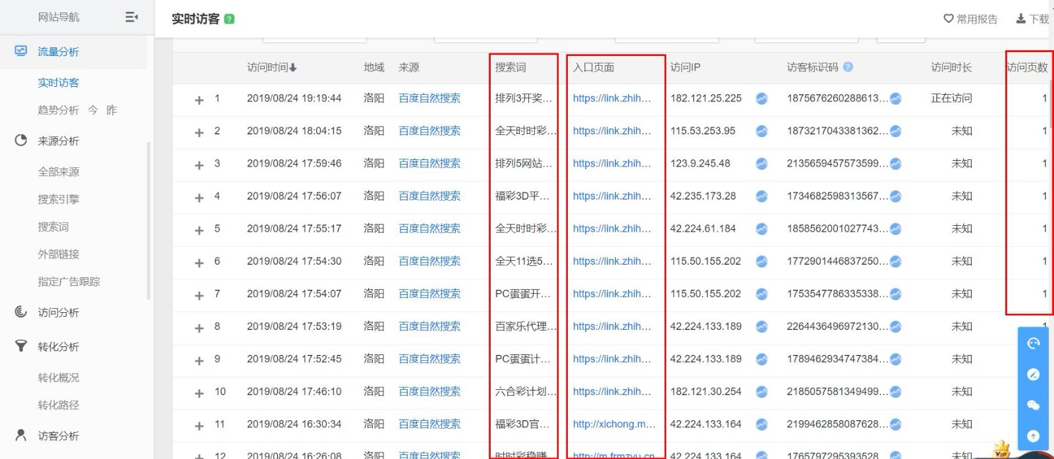This screenshot has width=1054, height=459.
Task: Open the WeChat floating icon
Action: (x=1033, y=405)
